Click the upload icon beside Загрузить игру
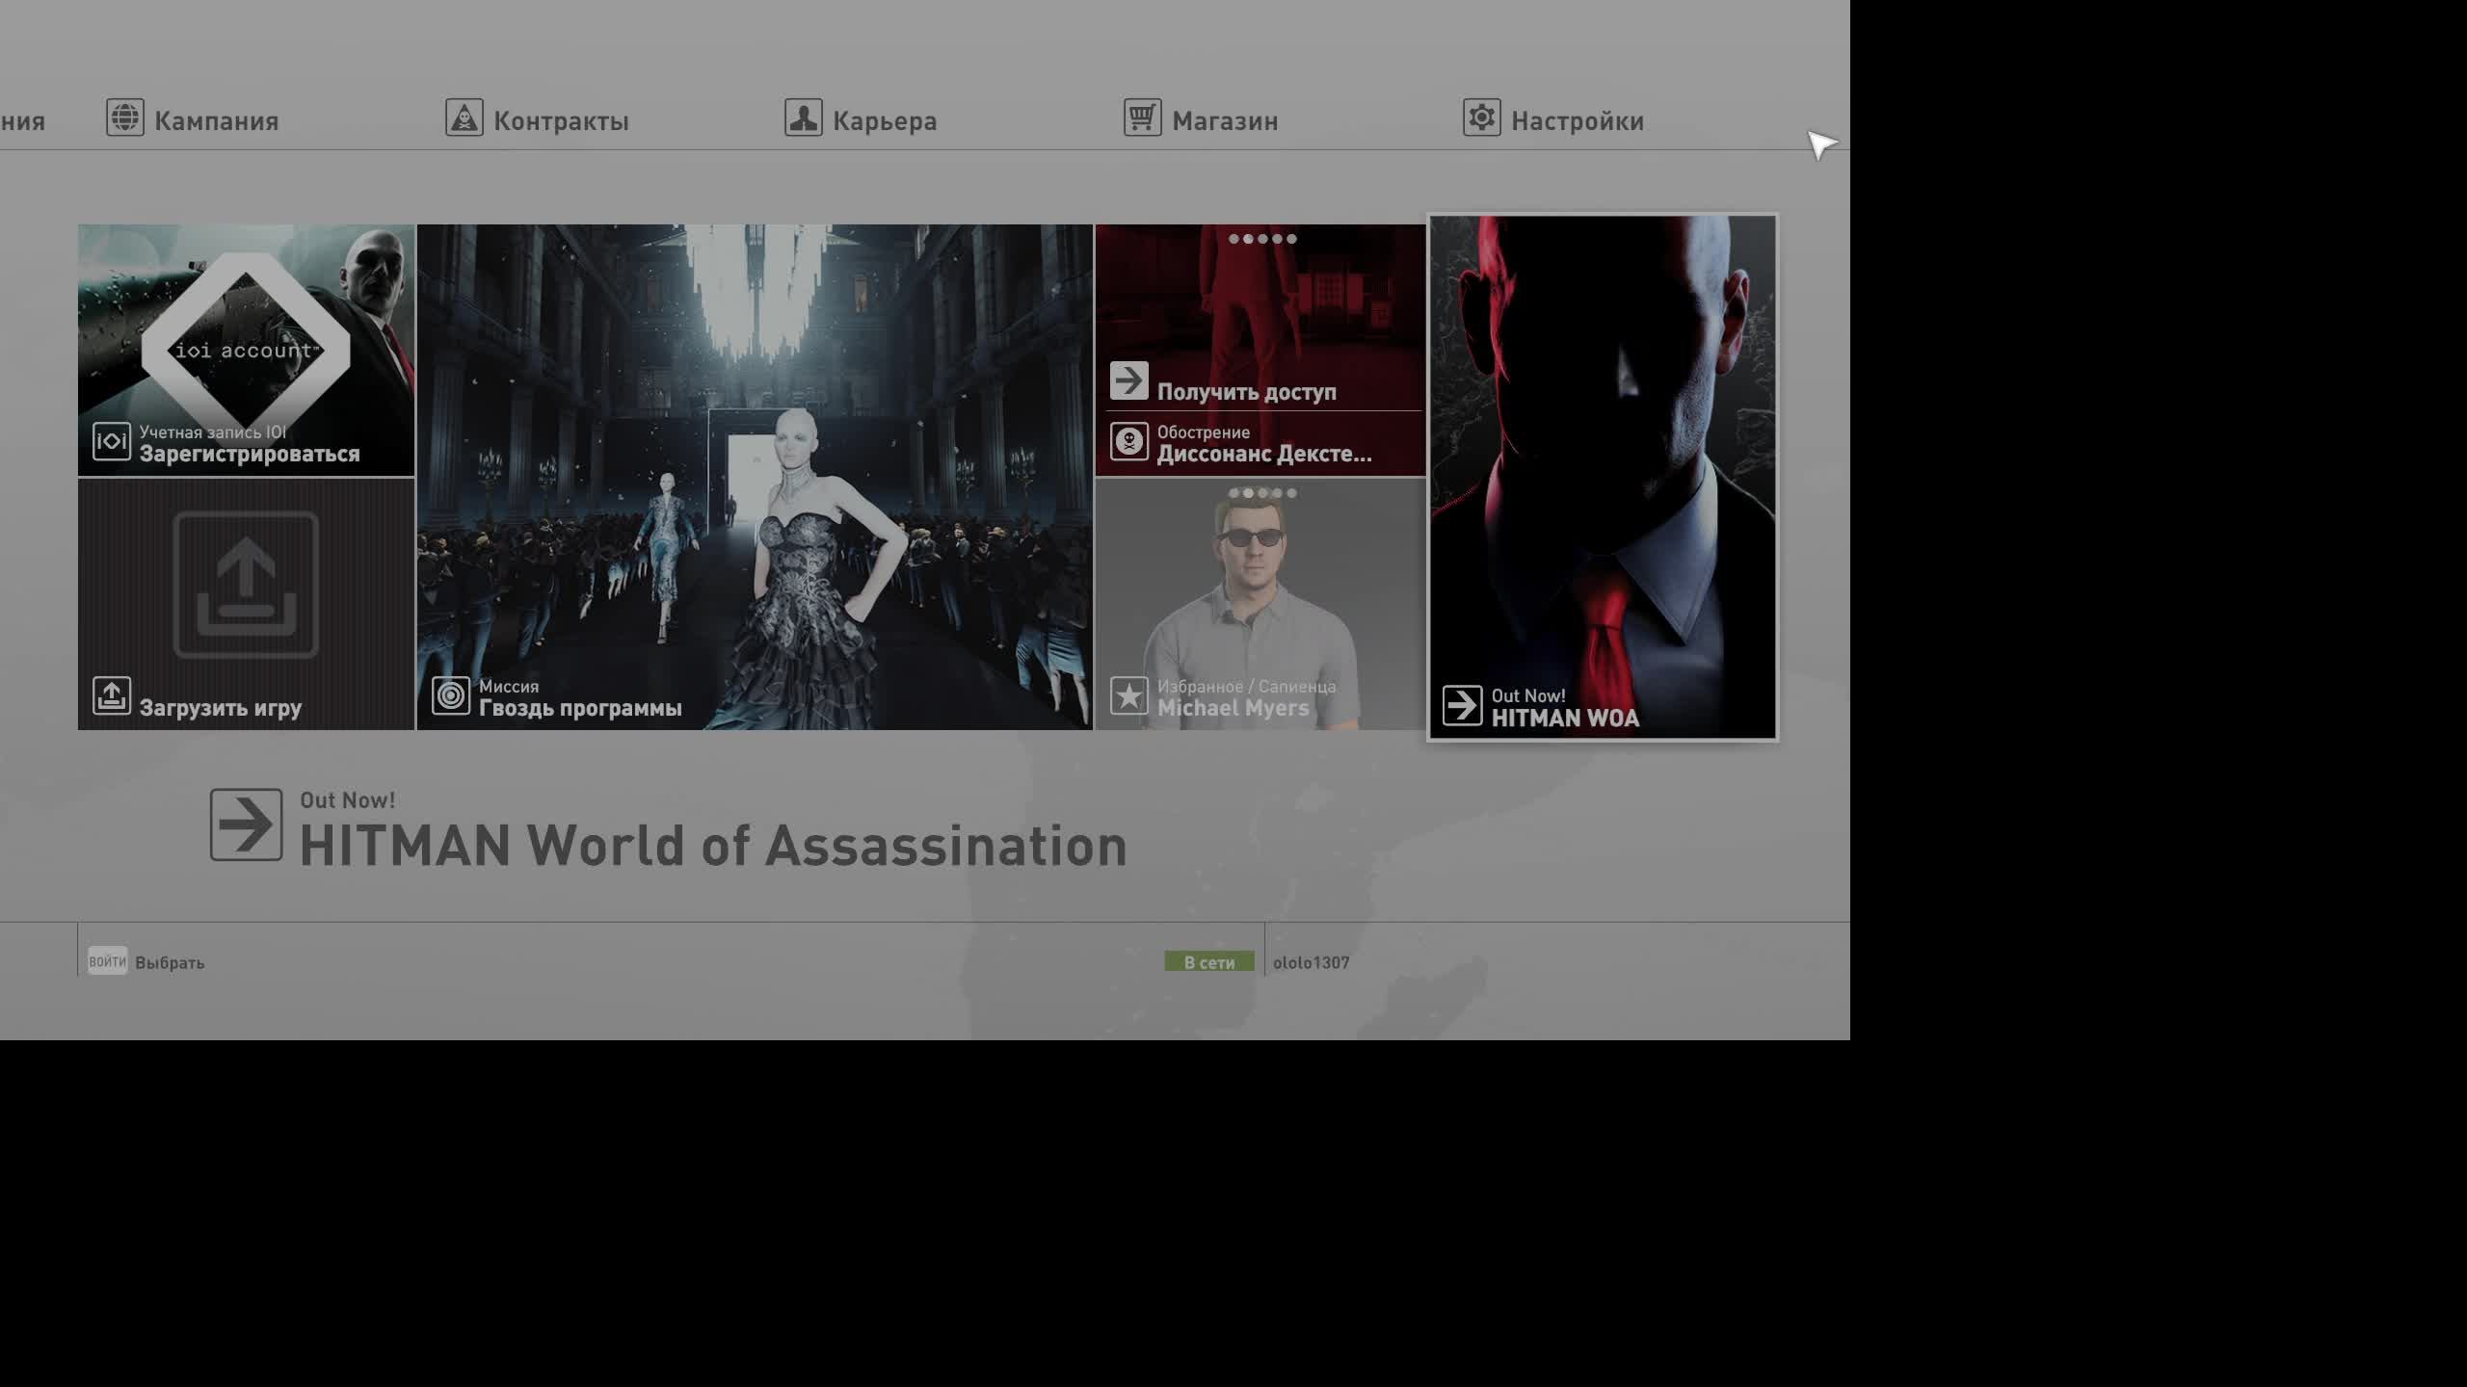The width and height of the screenshot is (2467, 1387). click(112, 695)
